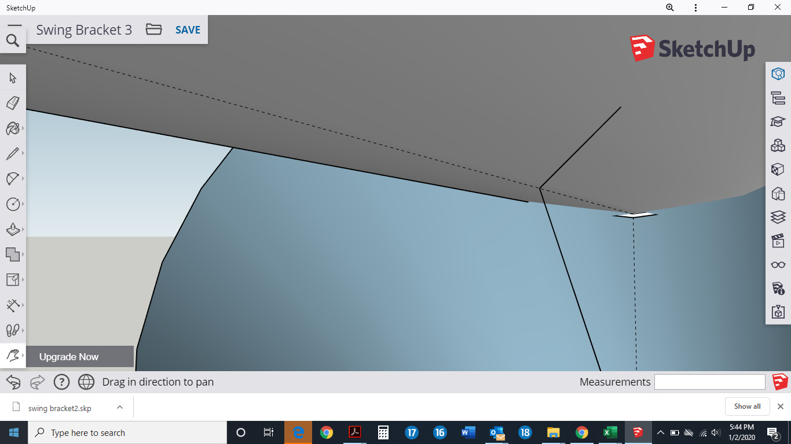Open the Components panel

(778, 145)
